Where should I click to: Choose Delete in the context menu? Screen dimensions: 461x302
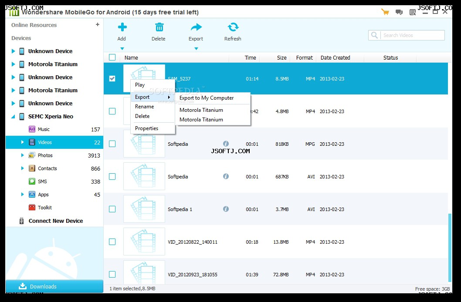coord(153,116)
